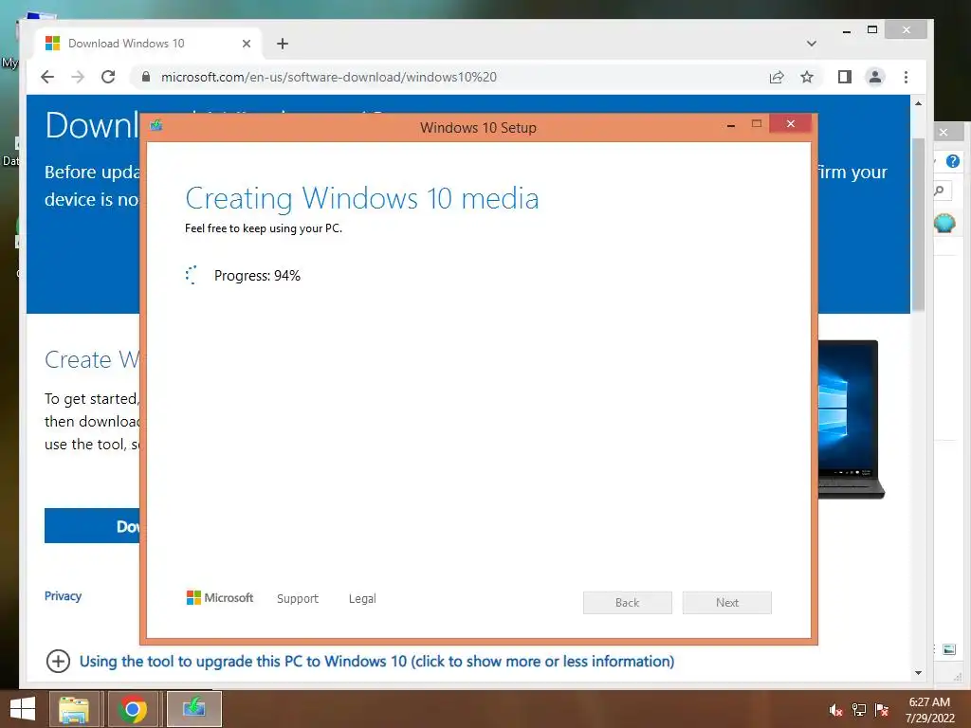The height and width of the screenshot is (728, 971).
Task: Click the Support link in Setup
Action: point(297,599)
